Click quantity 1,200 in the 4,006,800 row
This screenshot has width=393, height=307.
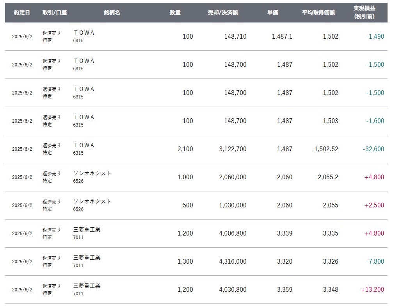point(185,233)
